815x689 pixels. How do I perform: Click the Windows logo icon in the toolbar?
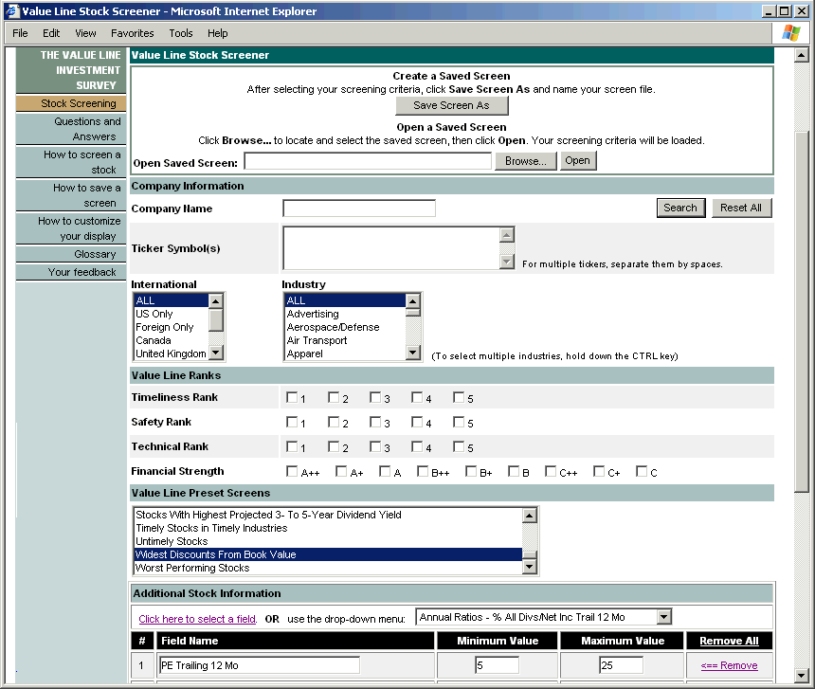tap(789, 33)
